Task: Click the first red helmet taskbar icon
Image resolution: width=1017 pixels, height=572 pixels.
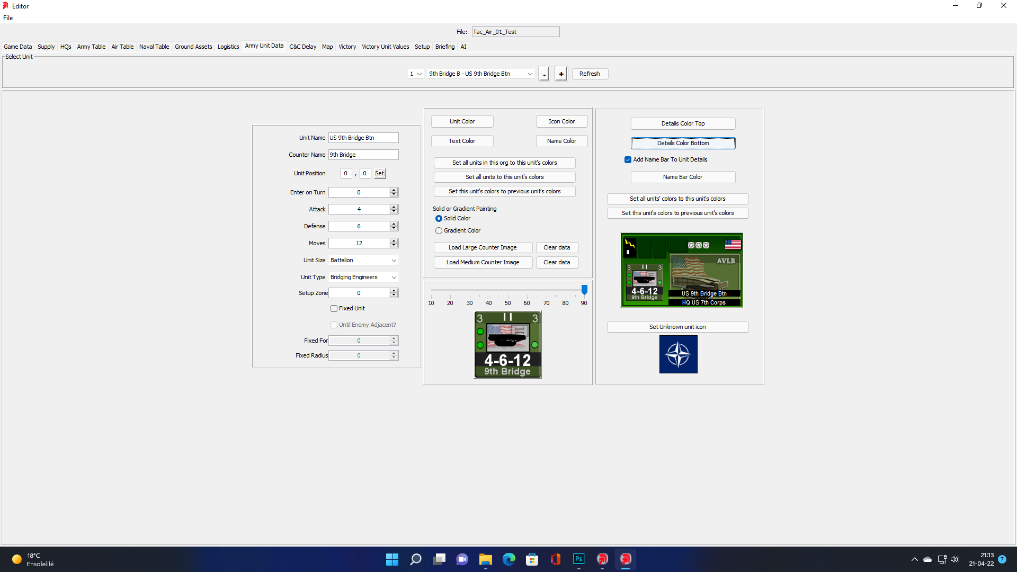Action: [x=602, y=559]
